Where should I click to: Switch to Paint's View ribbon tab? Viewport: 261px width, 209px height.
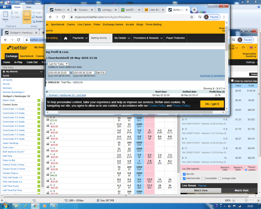[x=29, y=7]
